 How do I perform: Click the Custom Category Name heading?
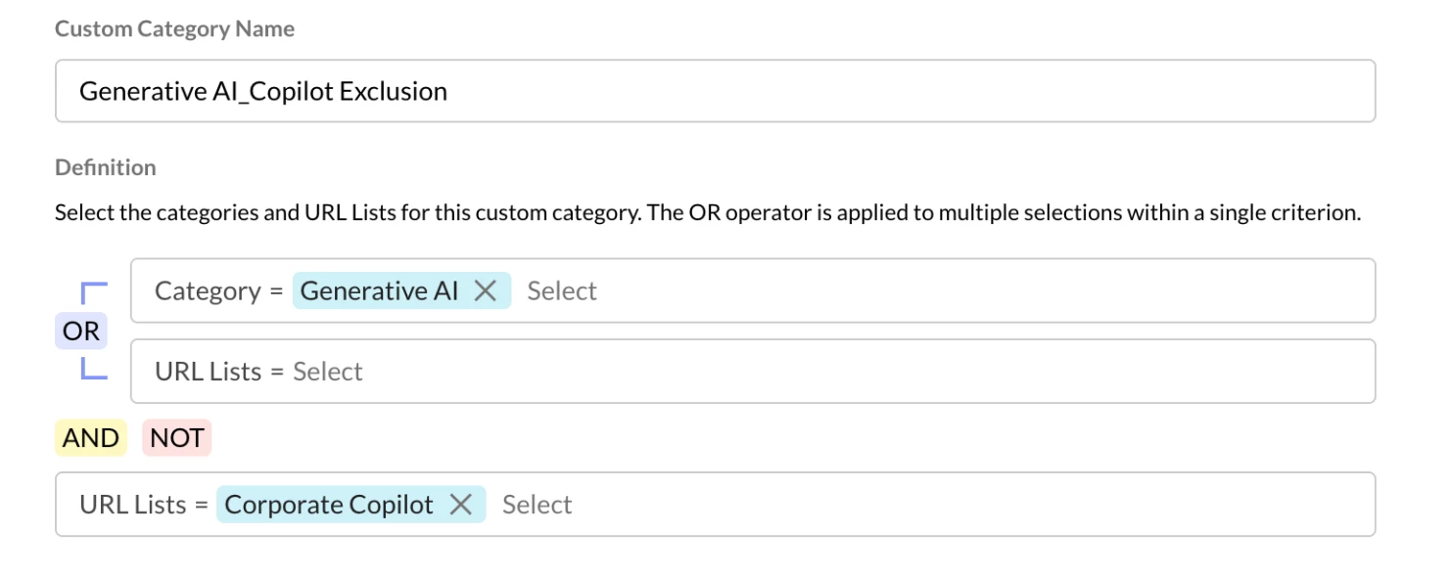174,29
